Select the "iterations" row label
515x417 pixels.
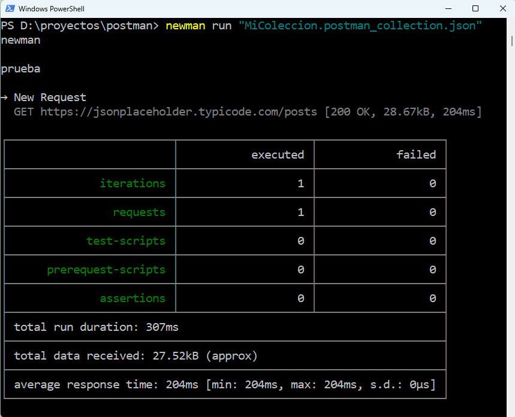coord(132,184)
